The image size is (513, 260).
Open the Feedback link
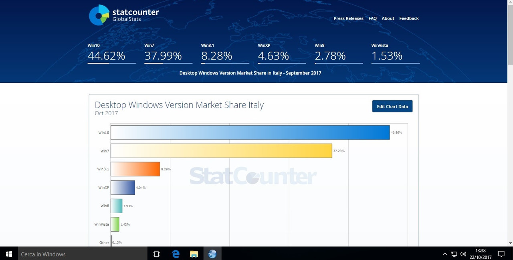(x=409, y=18)
